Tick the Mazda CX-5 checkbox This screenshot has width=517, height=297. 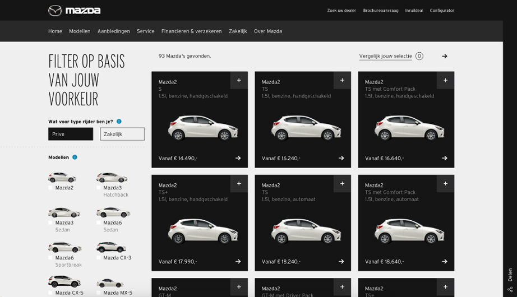point(50,293)
